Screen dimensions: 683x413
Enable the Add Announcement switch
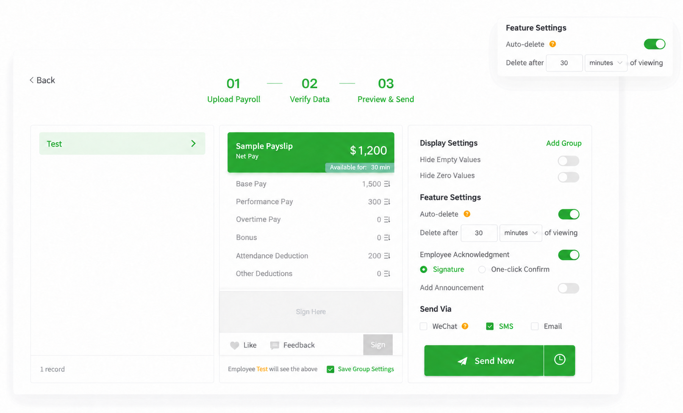pos(569,288)
